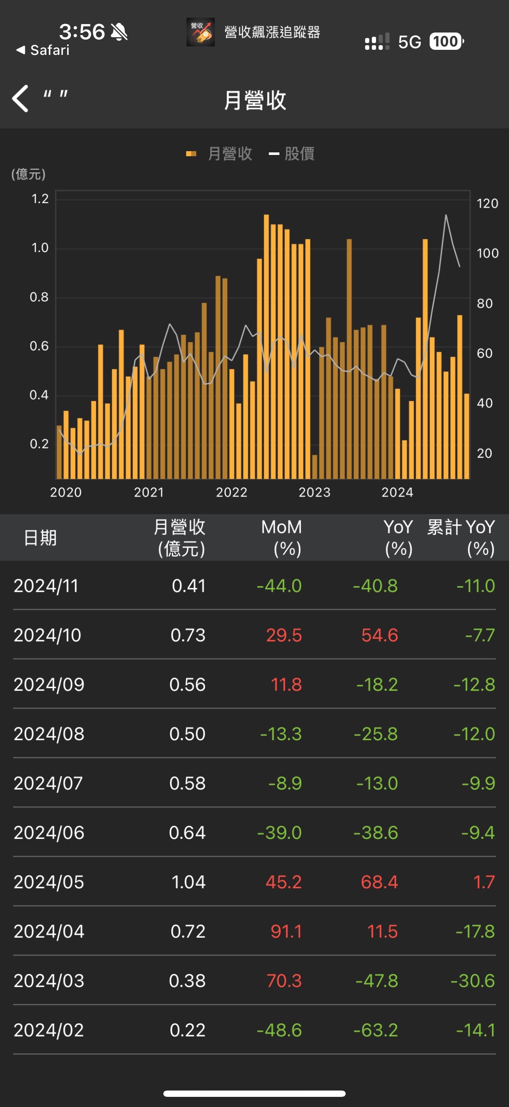
Task: Tap the stock price peak in chart
Action: pyautogui.click(x=446, y=215)
